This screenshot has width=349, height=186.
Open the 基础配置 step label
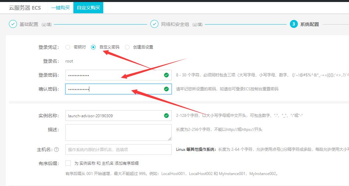point(29,24)
